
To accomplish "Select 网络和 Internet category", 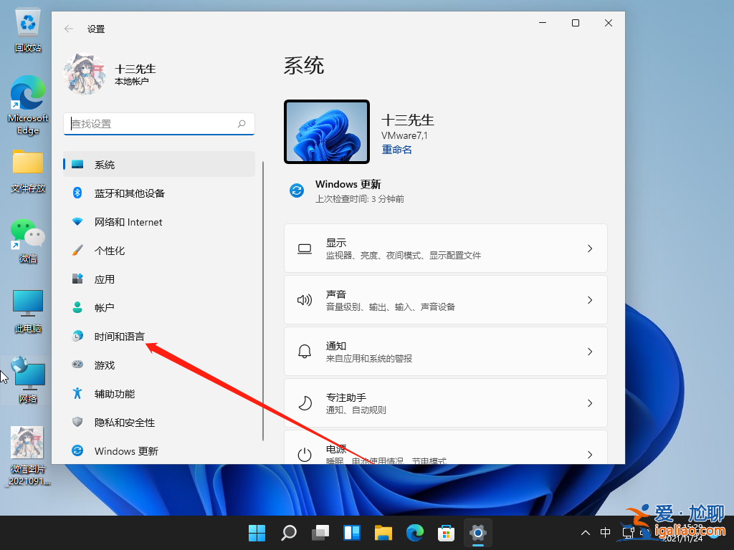I will coord(129,222).
